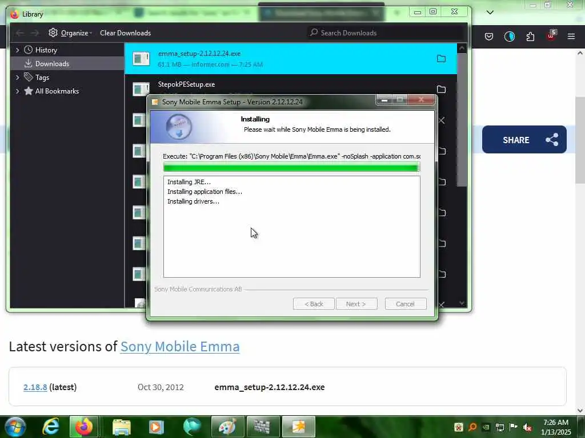Click the Next button in Emma Setup
This screenshot has width=585, height=438.
point(356,304)
